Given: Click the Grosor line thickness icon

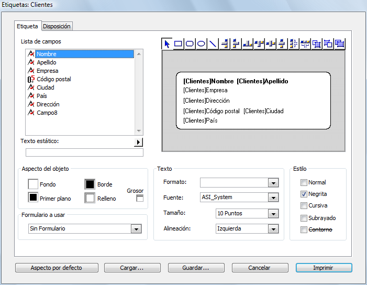Looking at the screenshot, I should [140, 199].
